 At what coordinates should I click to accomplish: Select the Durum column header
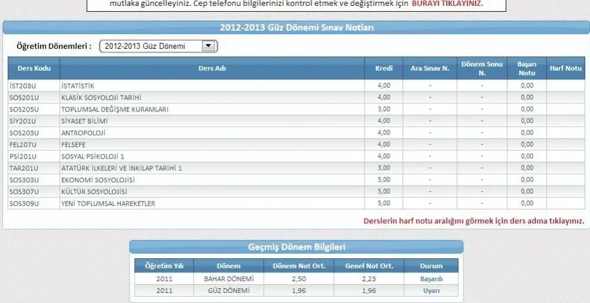[x=431, y=266]
